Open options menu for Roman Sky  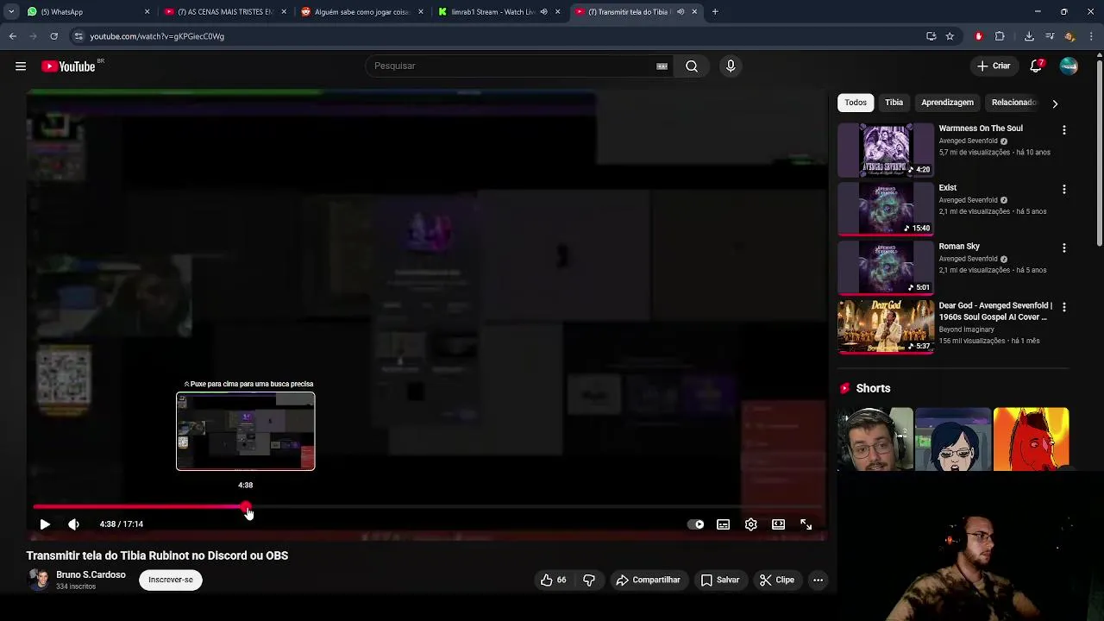click(1063, 248)
